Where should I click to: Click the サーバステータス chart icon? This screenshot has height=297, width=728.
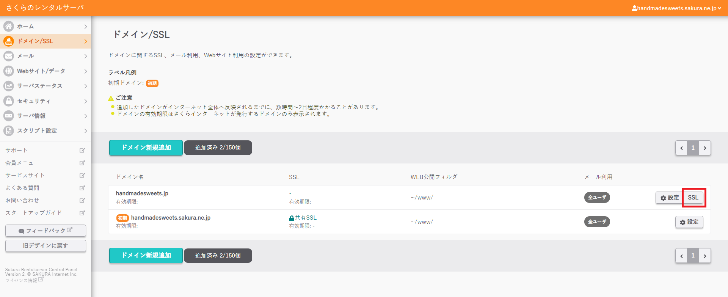(x=9, y=86)
